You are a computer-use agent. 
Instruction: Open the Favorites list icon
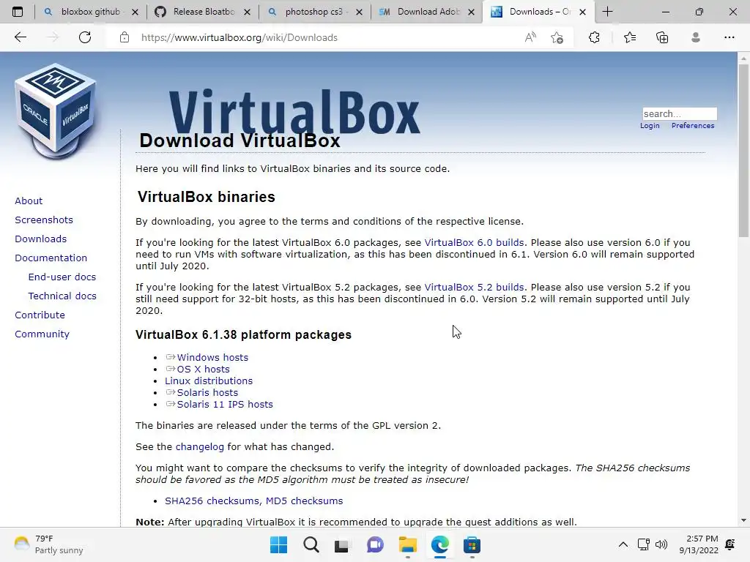[630, 37]
